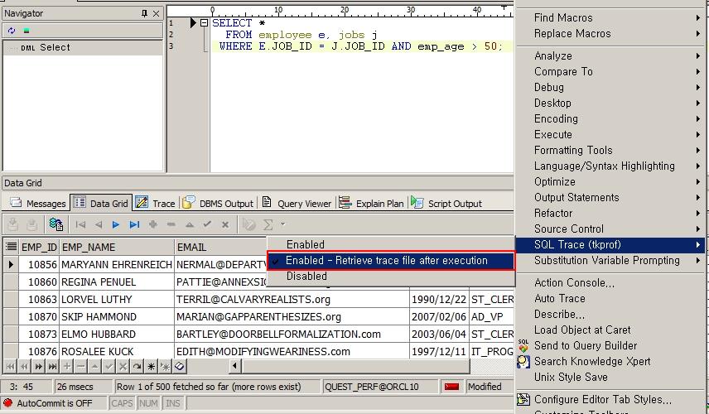Click the Send to Query Builder icon

tap(523, 346)
